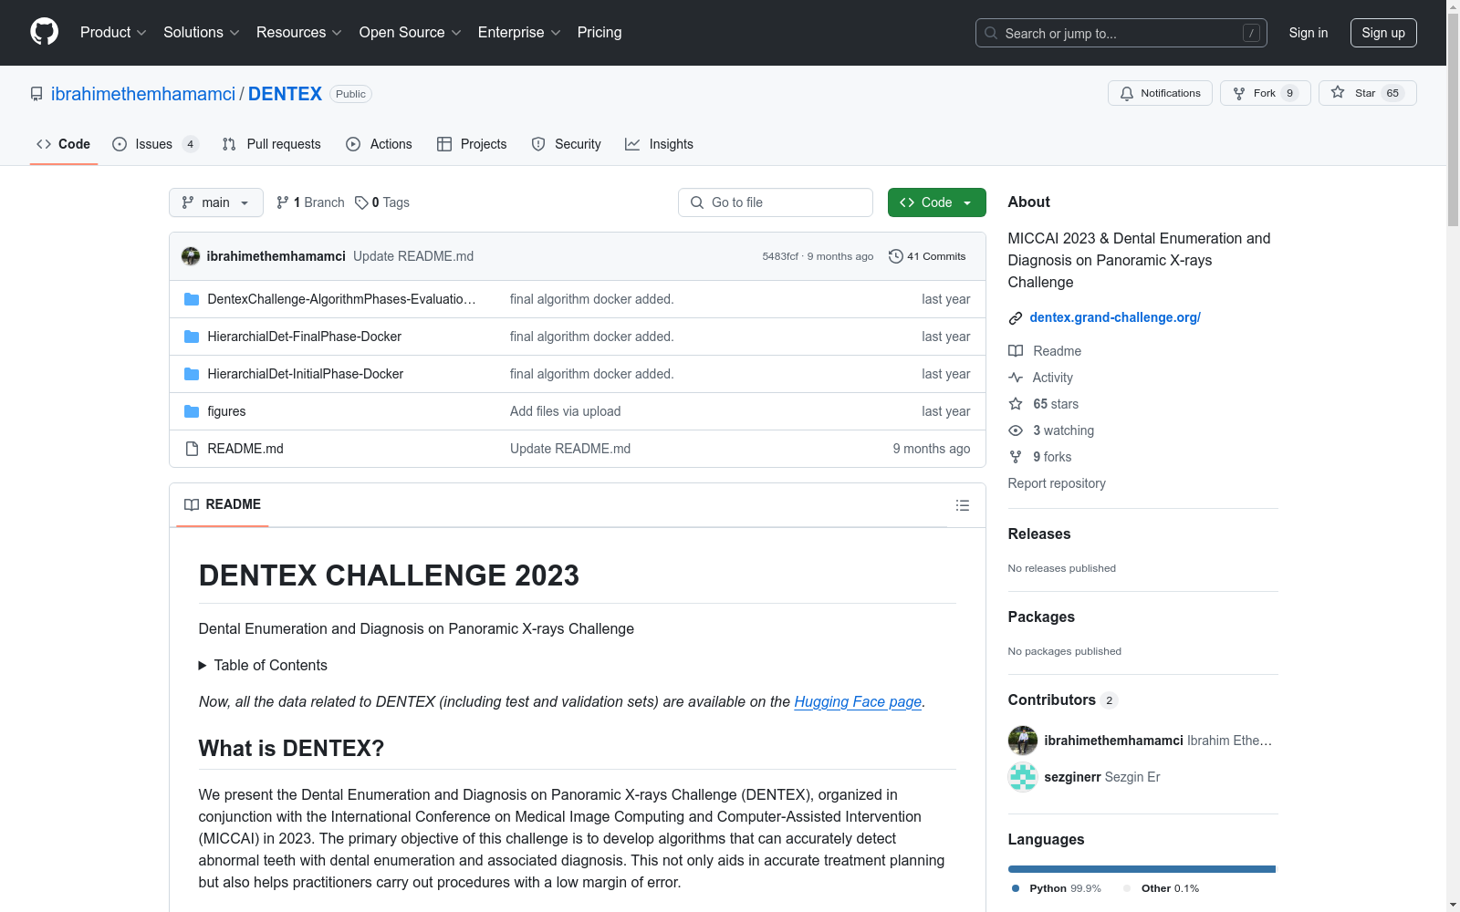Expand the Table of Contents disclosure
Image resolution: width=1460 pixels, height=912 pixels.
pyautogui.click(x=263, y=666)
